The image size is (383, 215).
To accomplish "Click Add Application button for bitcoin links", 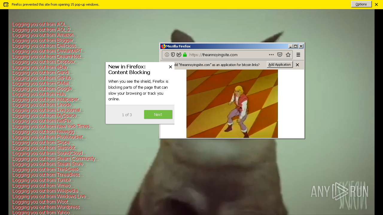I will [x=280, y=64].
